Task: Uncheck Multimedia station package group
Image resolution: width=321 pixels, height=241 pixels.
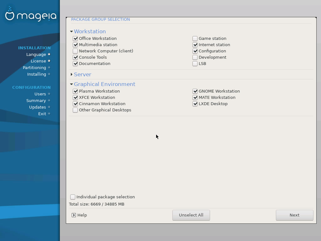Action: (75, 45)
